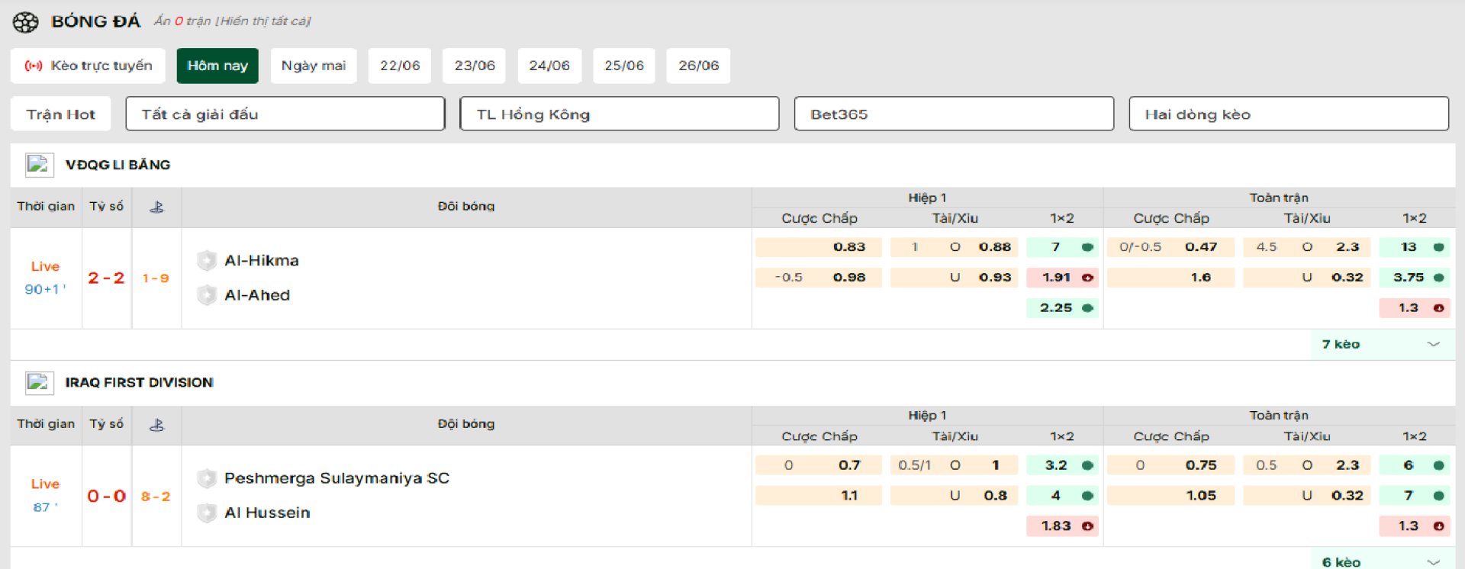Click the VĐQG Li Băng league flag icon
This screenshot has height=569, width=1465.
(39, 165)
